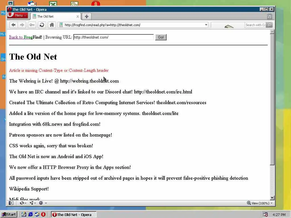
Task: Go forward with the Forward arrow
Action: click(x=22, y=25)
